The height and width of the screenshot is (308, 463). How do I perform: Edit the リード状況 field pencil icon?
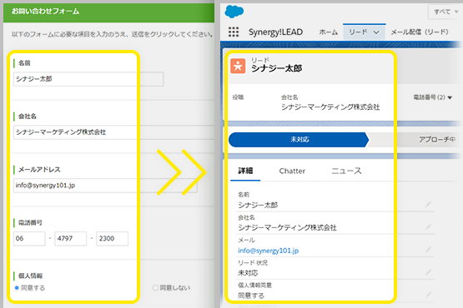429,272
